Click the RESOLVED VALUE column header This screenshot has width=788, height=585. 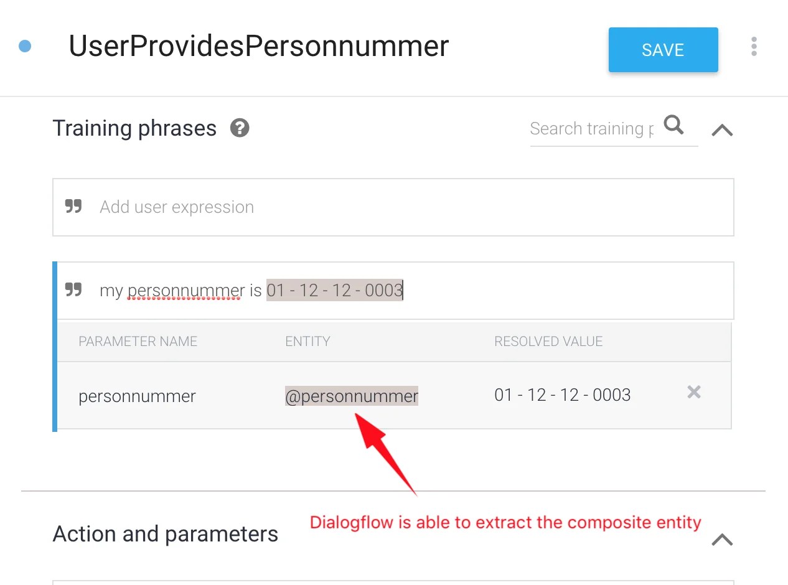[x=548, y=341]
